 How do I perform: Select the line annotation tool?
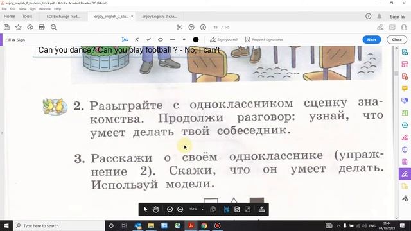click(x=172, y=40)
